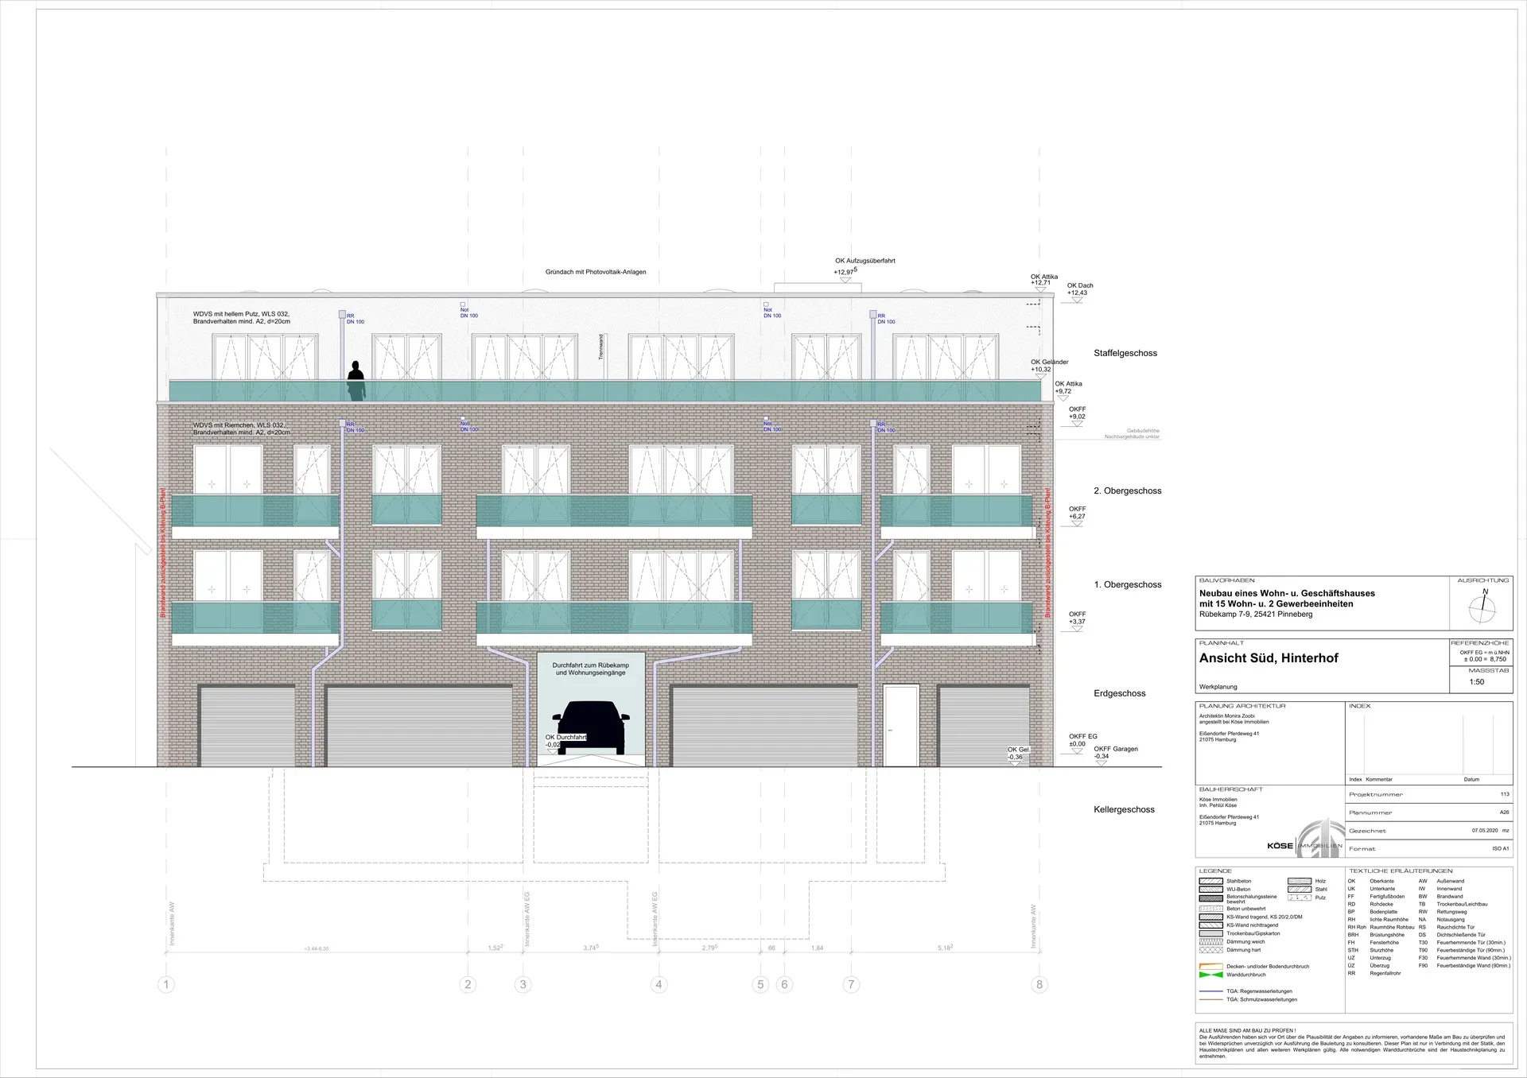This screenshot has width=1527, height=1078.
Task: Select grid axis circle number 1
Action: (x=166, y=985)
